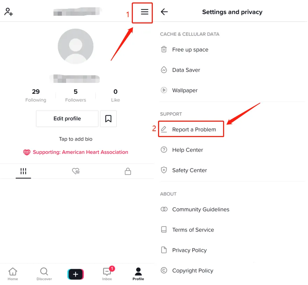
Task: Click the Edit profile button
Action: pyautogui.click(x=67, y=119)
